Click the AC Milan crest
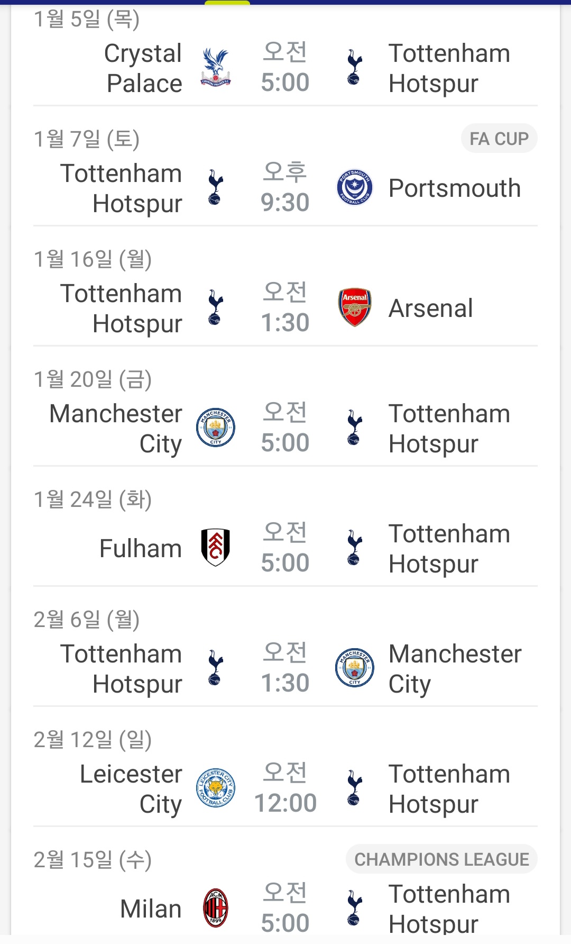 point(216,908)
